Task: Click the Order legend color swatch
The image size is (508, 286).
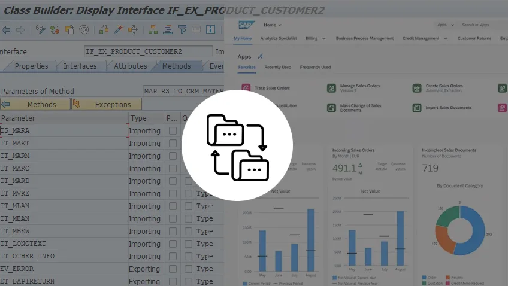Action: click(x=424, y=278)
